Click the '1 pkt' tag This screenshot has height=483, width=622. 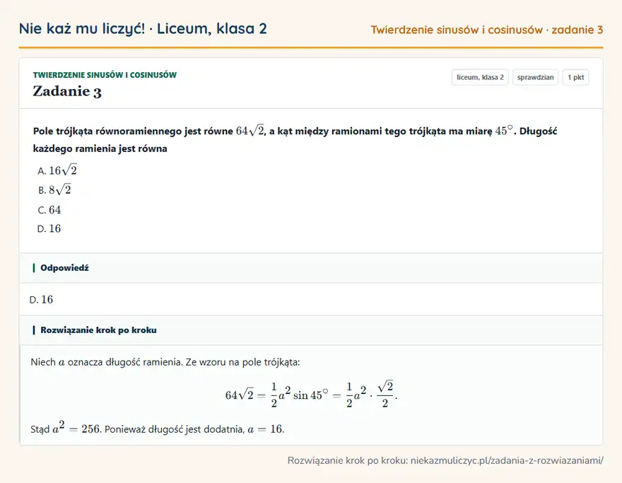575,77
